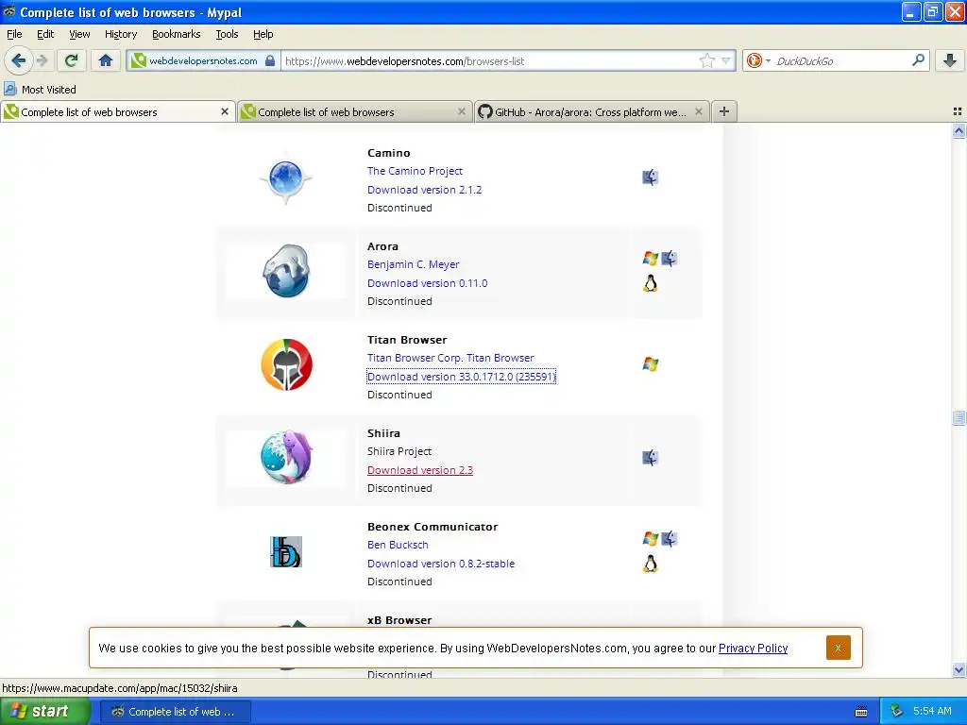Click the Mac icon in Beonex Communicator row
The height and width of the screenshot is (725, 967).
(x=670, y=539)
